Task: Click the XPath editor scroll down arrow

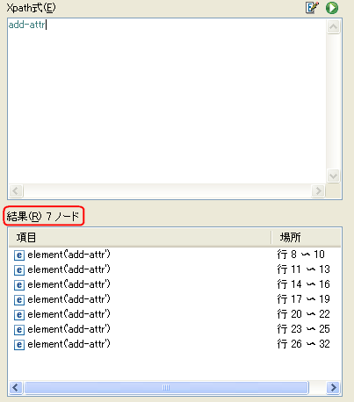Action: click(x=333, y=176)
